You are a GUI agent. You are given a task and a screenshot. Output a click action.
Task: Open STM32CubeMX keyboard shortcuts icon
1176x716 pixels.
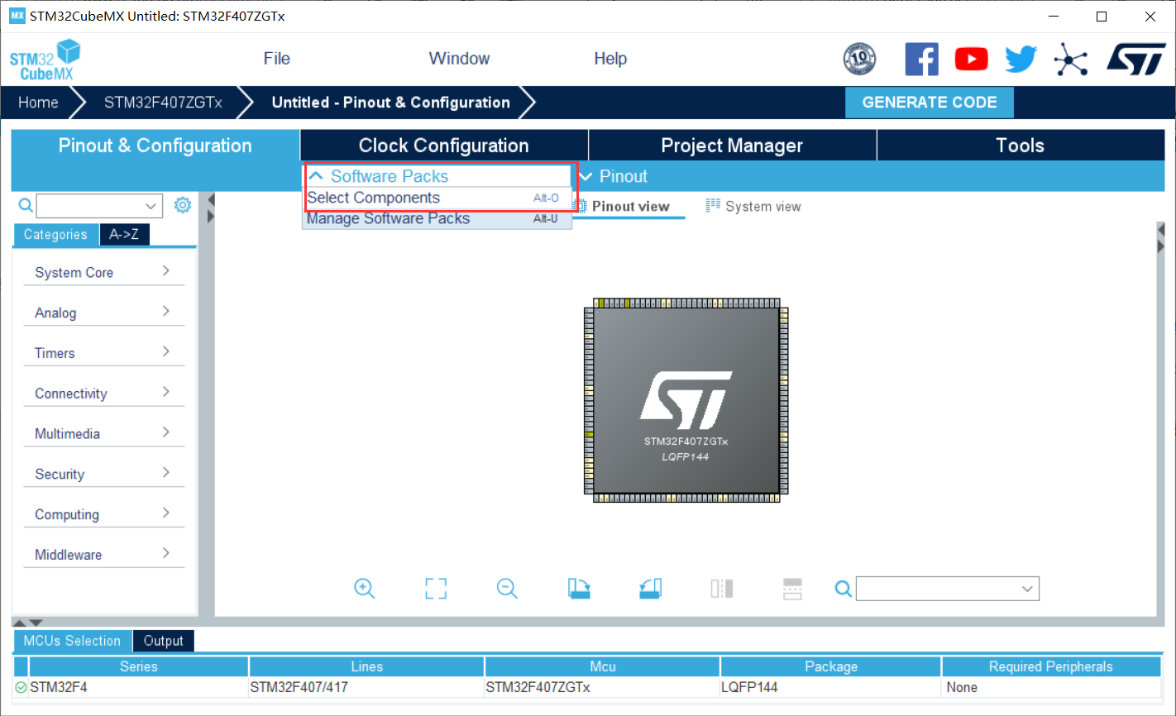[1071, 59]
